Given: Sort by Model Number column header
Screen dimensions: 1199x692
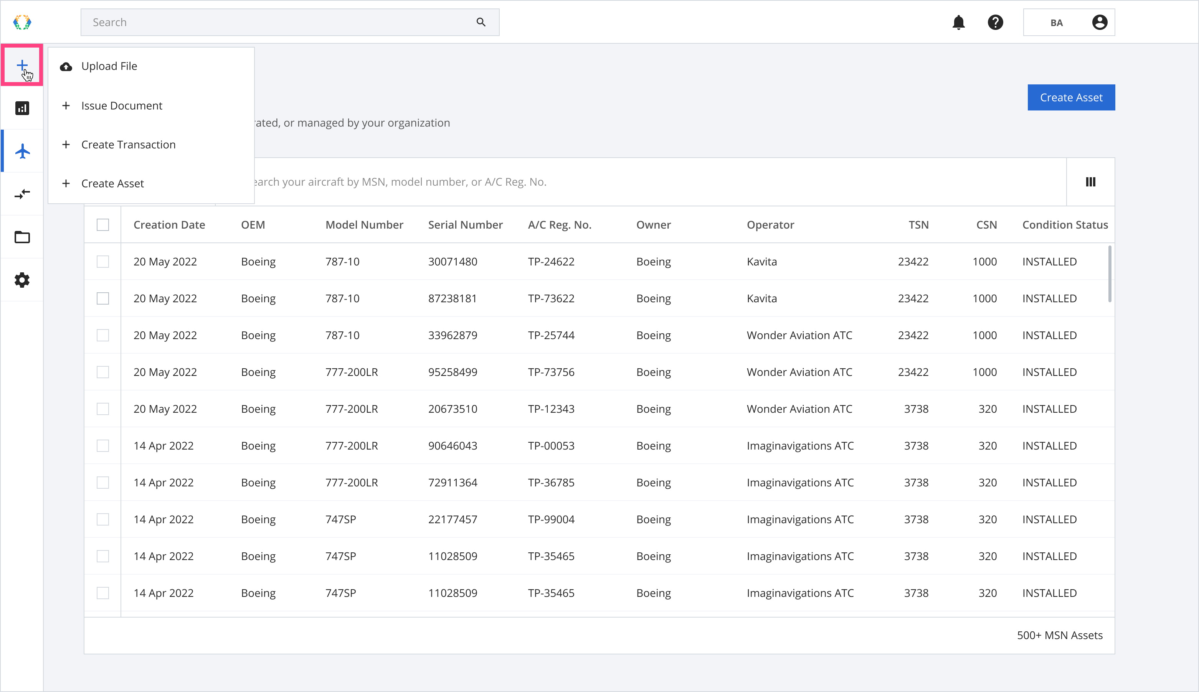Looking at the screenshot, I should point(364,225).
